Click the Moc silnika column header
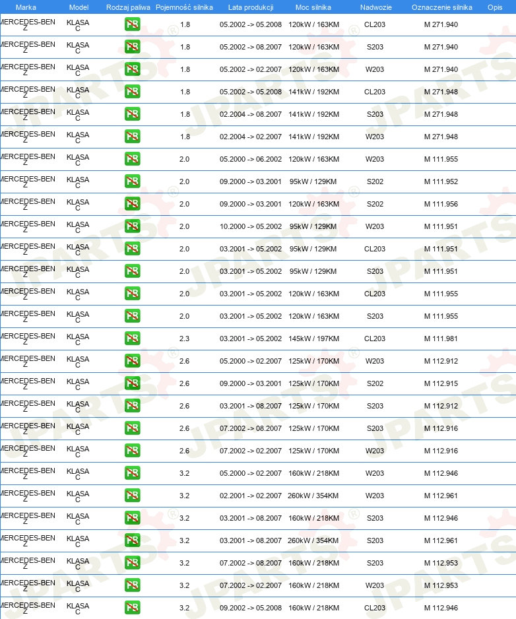The image size is (516, 619). [x=313, y=7]
